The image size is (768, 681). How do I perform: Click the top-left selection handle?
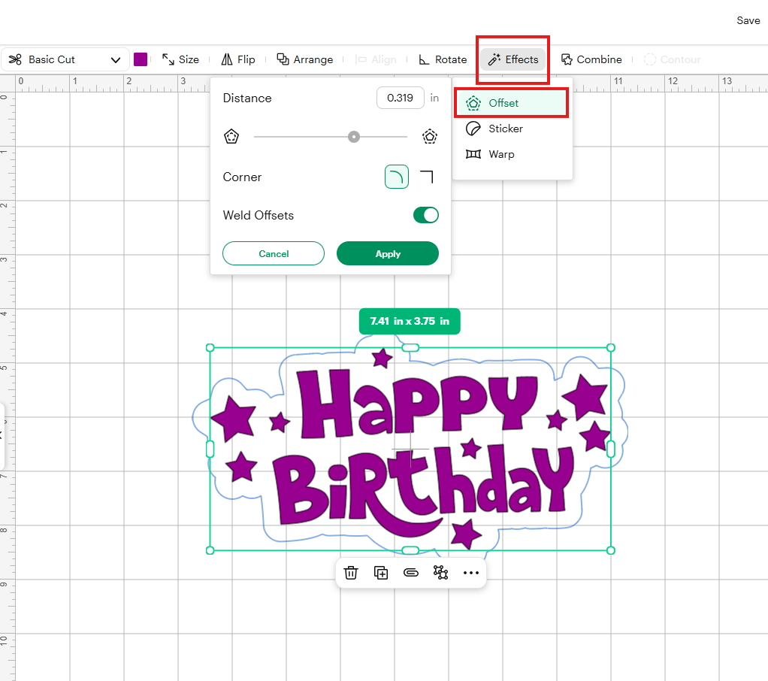pyautogui.click(x=210, y=348)
